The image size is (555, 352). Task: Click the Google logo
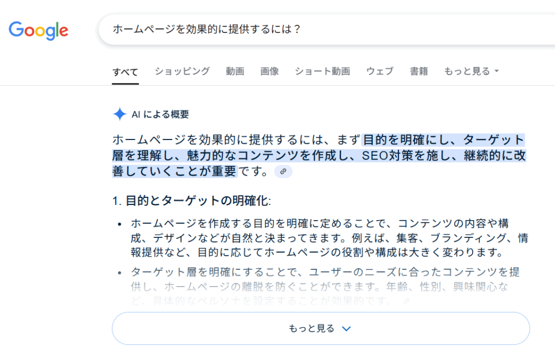[38, 31]
